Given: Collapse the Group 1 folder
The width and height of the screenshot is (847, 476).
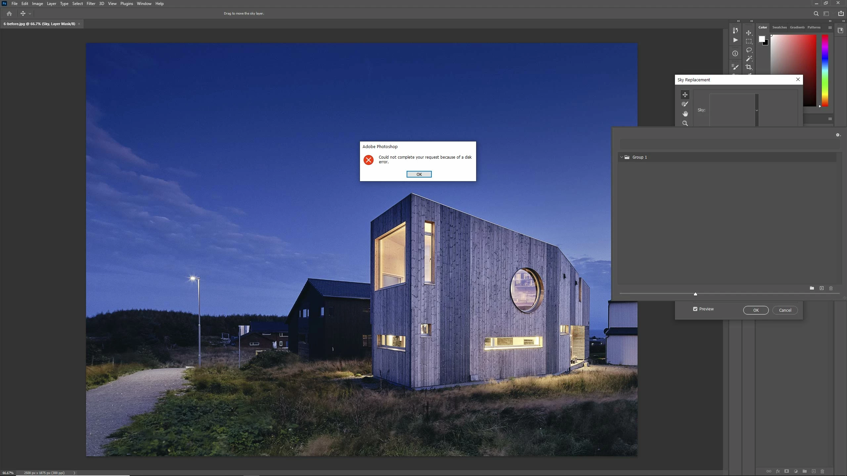Looking at the screenshot, I should (621, 157).
